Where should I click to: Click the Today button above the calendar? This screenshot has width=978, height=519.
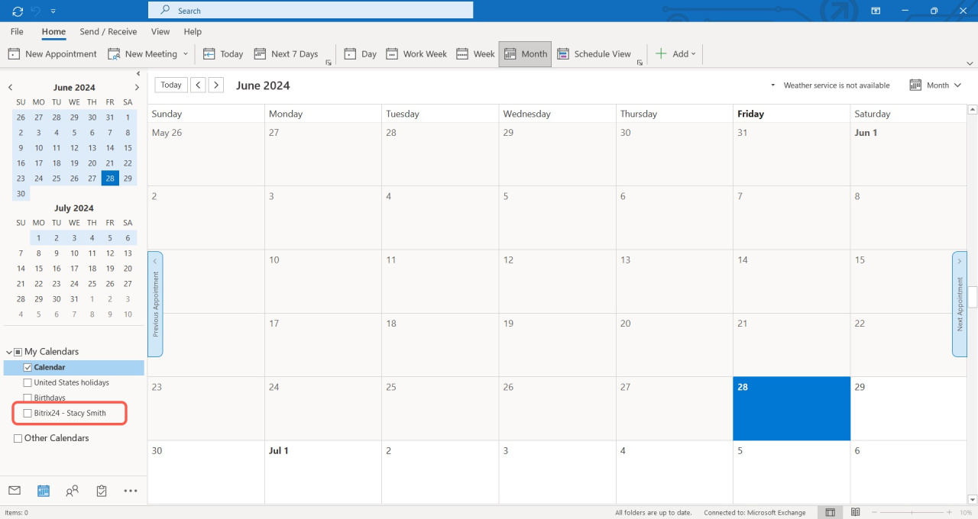pos(171,85)
